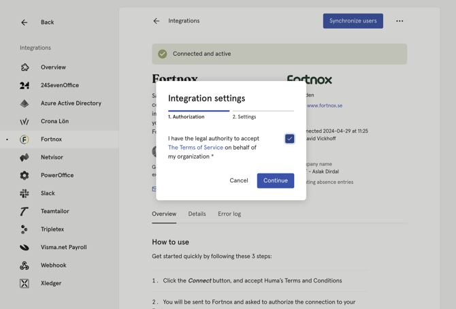Click the Back label in sidebar
The width and height of the screenshot is (456, 309).
click(x=48, y=22)
